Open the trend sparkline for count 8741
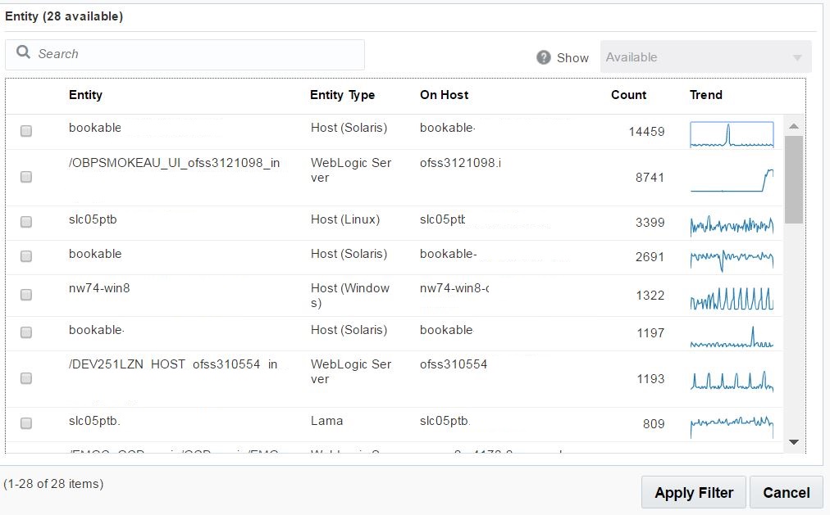The width and height of the screenshot is (830, 515). [x=732, y=180]
